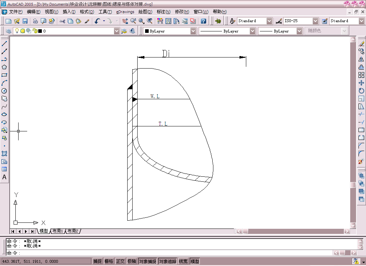The height and width of the screenshot is (266, 366).
Task: Switch to the 布局1 layout tab
Action: coord(58,231)
